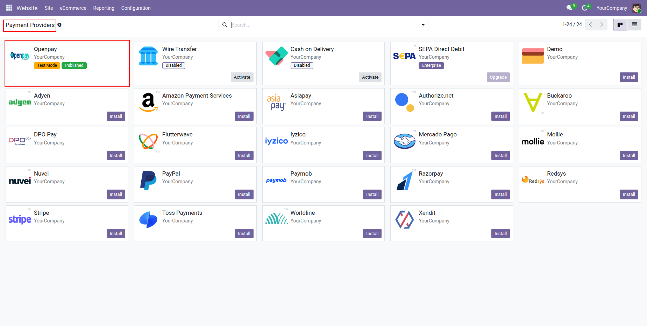Click the Toss Payments logo
Viewport: 647px width, 326px height.
point(148,220)
